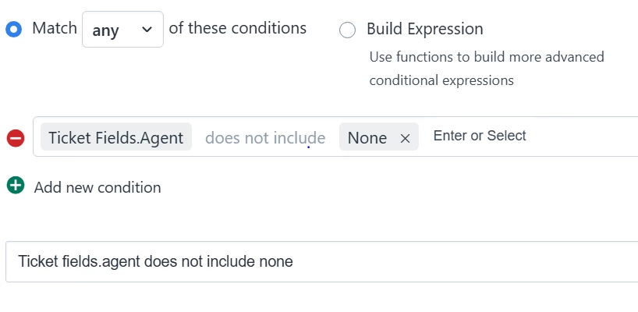
Task: Click the word any in dropdown
Action: coord(105,30)
